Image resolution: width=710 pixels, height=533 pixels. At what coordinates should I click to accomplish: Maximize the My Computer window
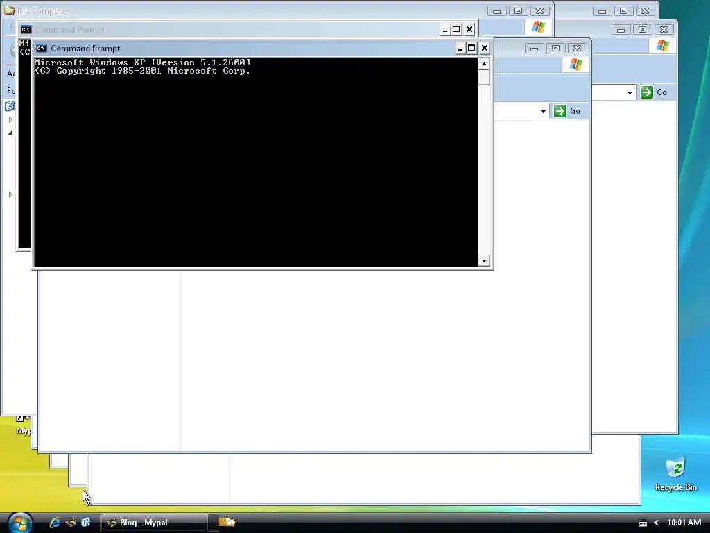[519, 11]
